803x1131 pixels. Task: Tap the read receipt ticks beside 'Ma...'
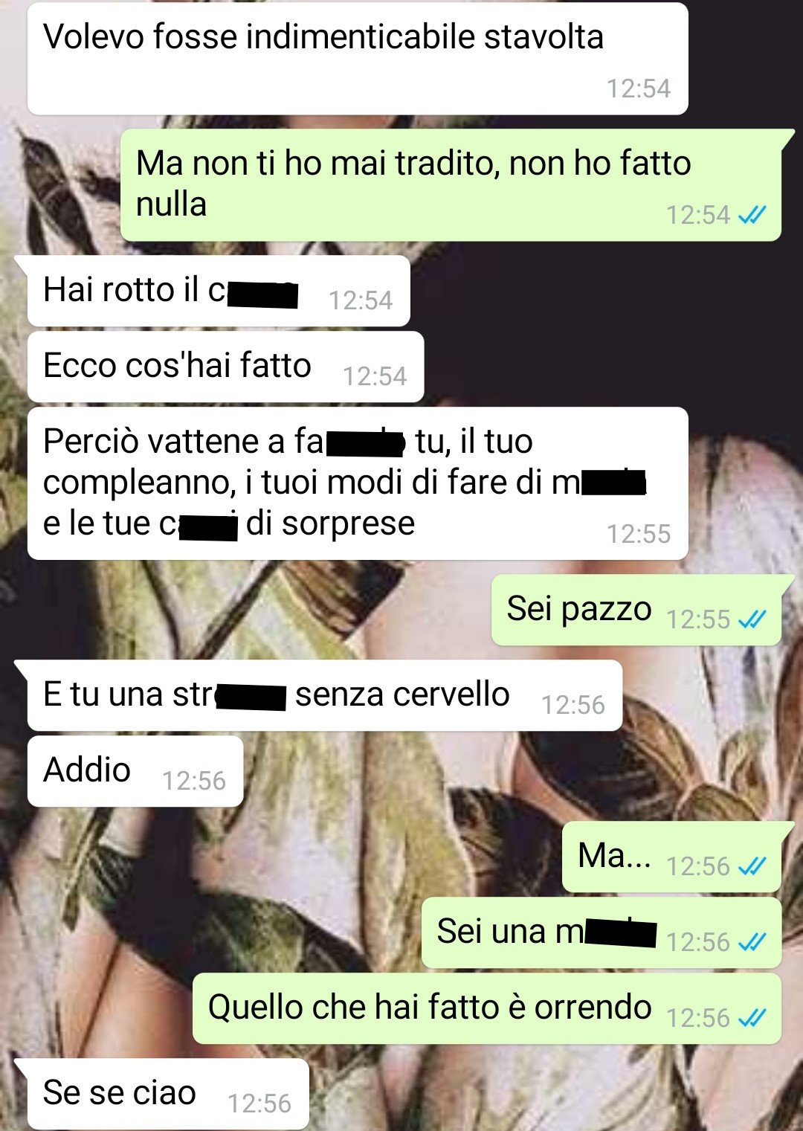pyautogui.click(x=751, y=866)
